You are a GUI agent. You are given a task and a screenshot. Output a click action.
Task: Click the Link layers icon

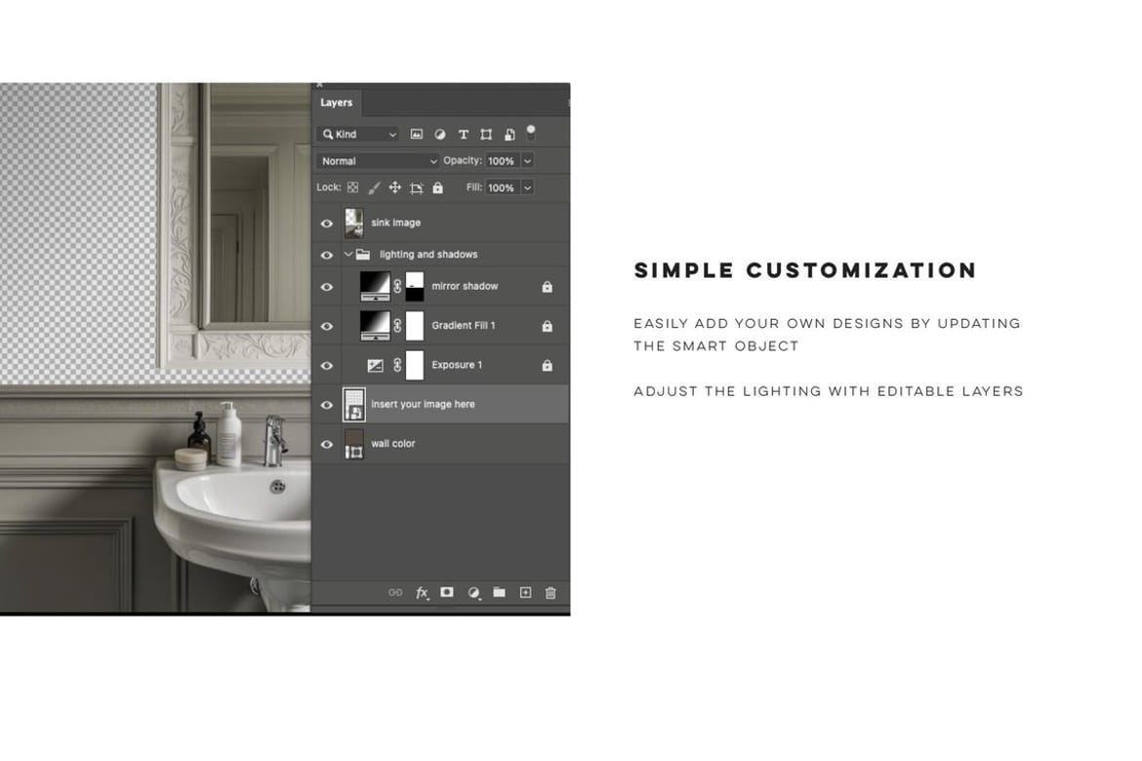coord(395,593)
